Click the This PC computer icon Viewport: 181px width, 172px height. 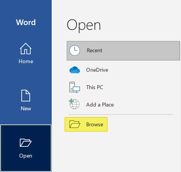click(75, 87)
